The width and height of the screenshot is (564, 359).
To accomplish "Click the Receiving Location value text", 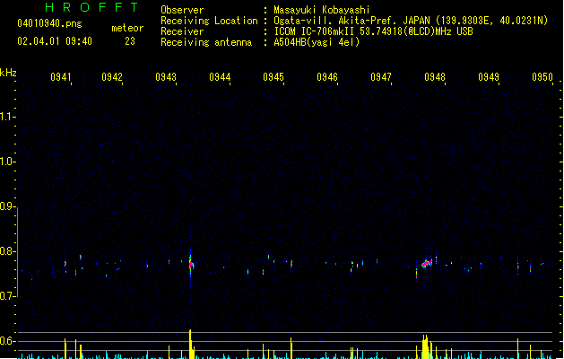I will (411, 21).
